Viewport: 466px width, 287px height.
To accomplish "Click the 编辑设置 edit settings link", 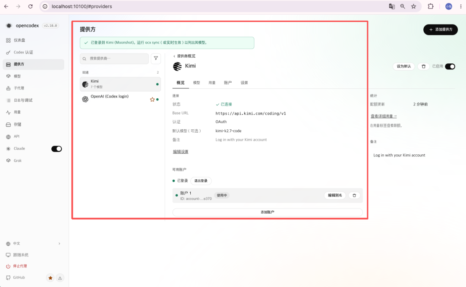I will click(180, 152).
